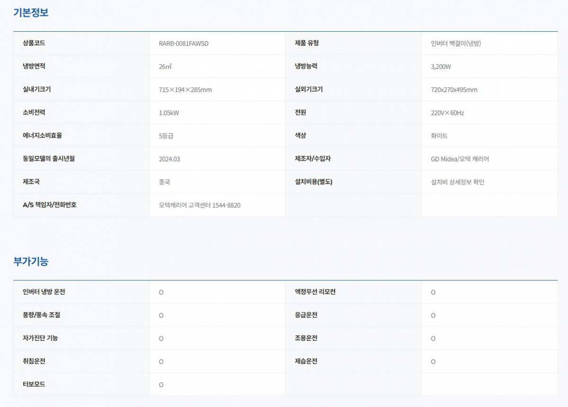Select the 5등급 energy efficiency value
Screen dimensions: 568x407
pyautogui.click(x=166, y=136)
